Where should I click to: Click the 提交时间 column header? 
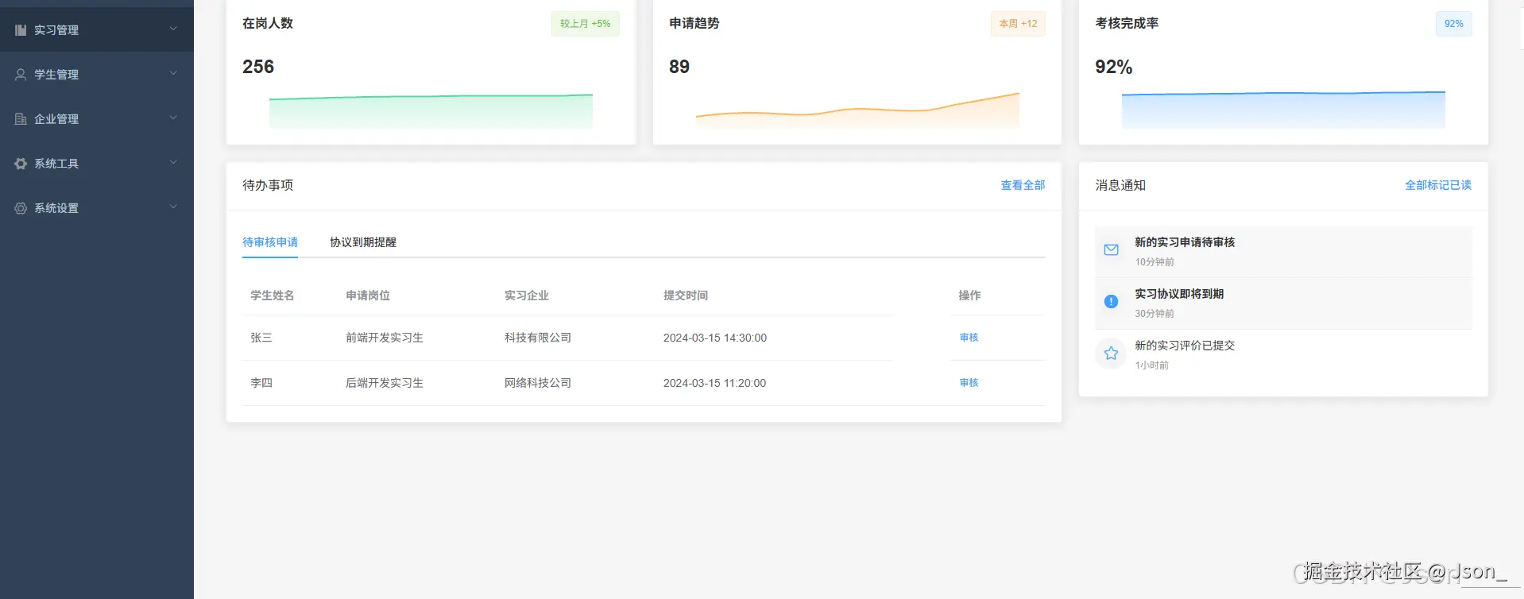click(686, 296)
